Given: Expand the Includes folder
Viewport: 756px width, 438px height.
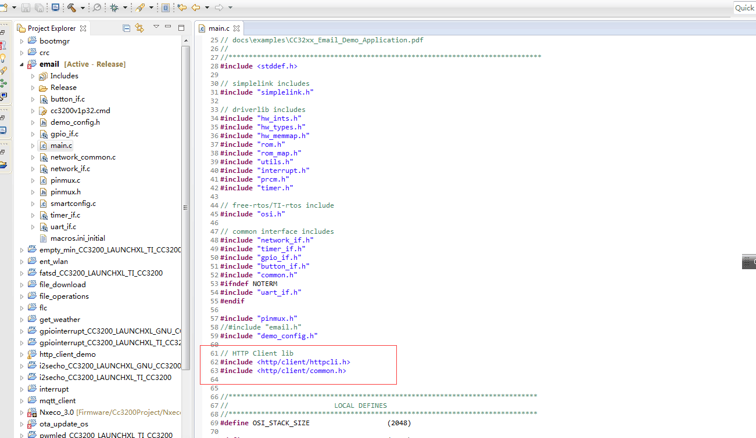Looking at the screenshot, I should 33,76.
